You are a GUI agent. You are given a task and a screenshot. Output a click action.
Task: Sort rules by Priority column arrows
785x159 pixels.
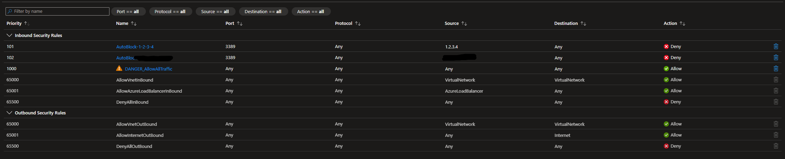(x=27, y=24)
